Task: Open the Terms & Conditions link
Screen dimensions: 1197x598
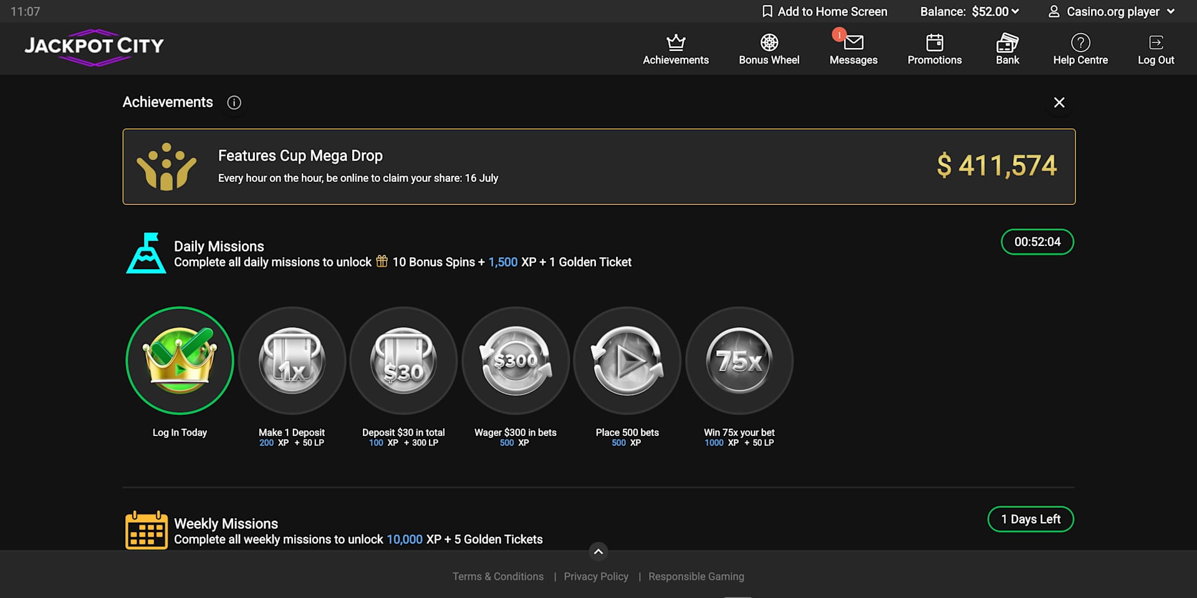Action: click(x=498, y=576)
